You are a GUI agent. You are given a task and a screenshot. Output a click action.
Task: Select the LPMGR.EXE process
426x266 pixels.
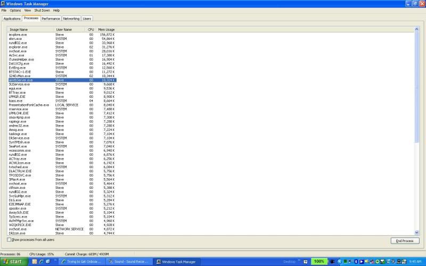[x=62, y=97]
